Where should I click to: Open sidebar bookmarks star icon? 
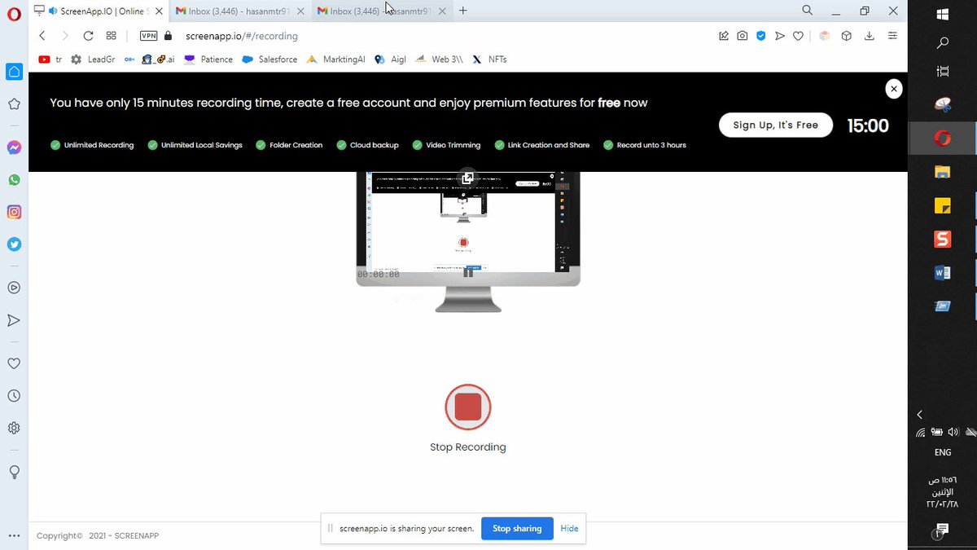tap(14, 104)
